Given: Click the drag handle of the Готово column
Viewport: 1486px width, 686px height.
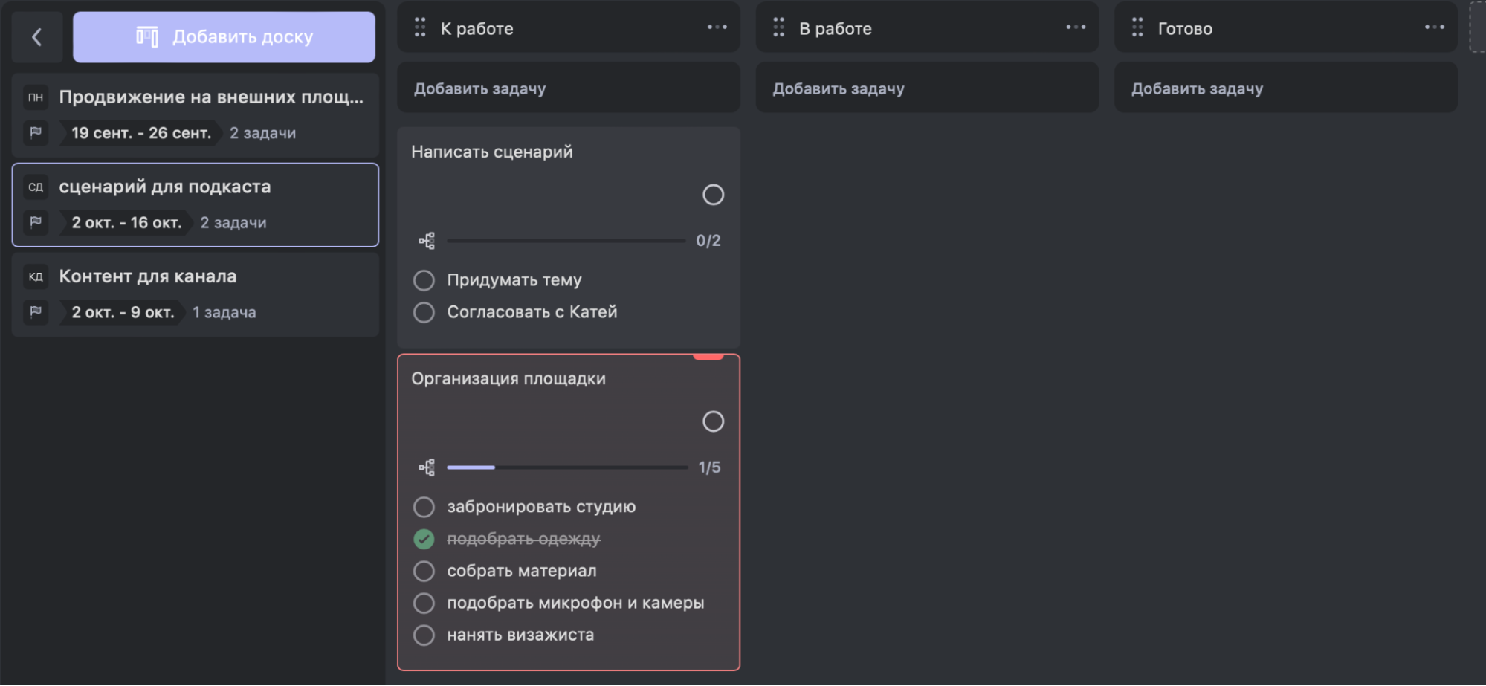Looking at the screenshot, I should 1138,27.
